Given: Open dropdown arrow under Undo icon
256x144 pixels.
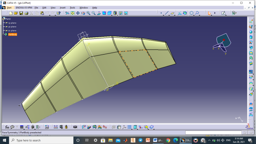Looking at the screenshot, I should pyautogui.click(x=49, y=15).
